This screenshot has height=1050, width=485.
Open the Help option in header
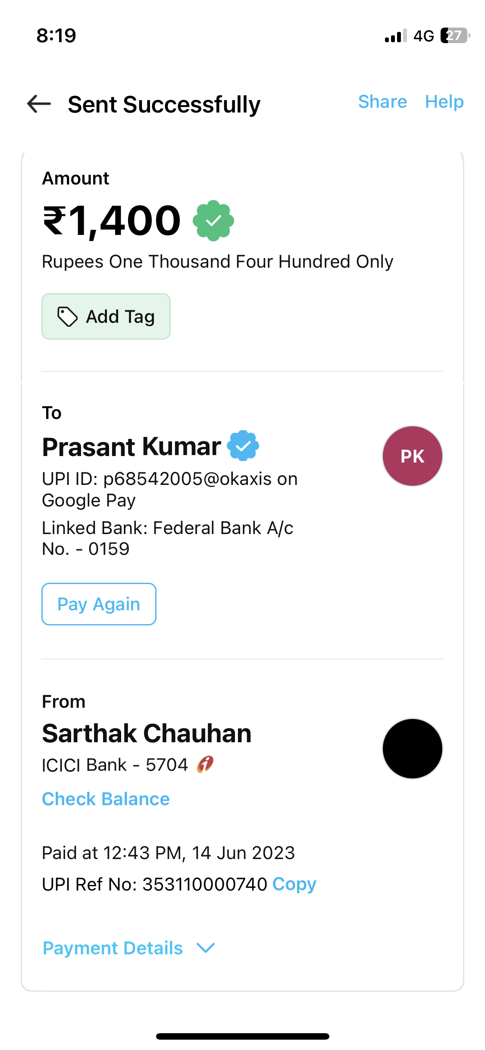coord(444,102)
